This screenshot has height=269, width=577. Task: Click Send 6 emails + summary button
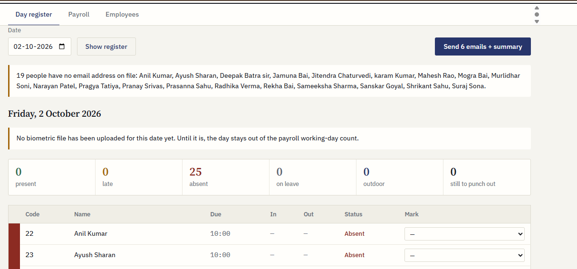(483, 46)
